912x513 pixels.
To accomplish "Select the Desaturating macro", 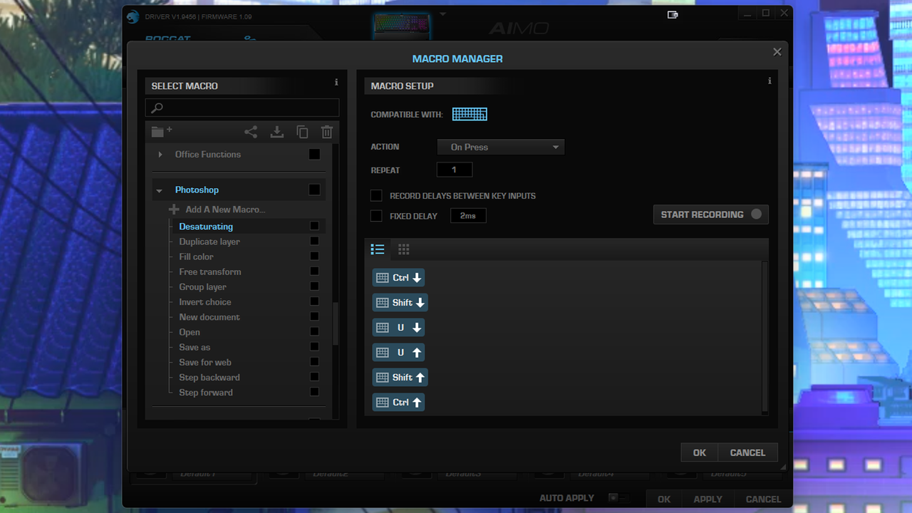I will 206,227.
